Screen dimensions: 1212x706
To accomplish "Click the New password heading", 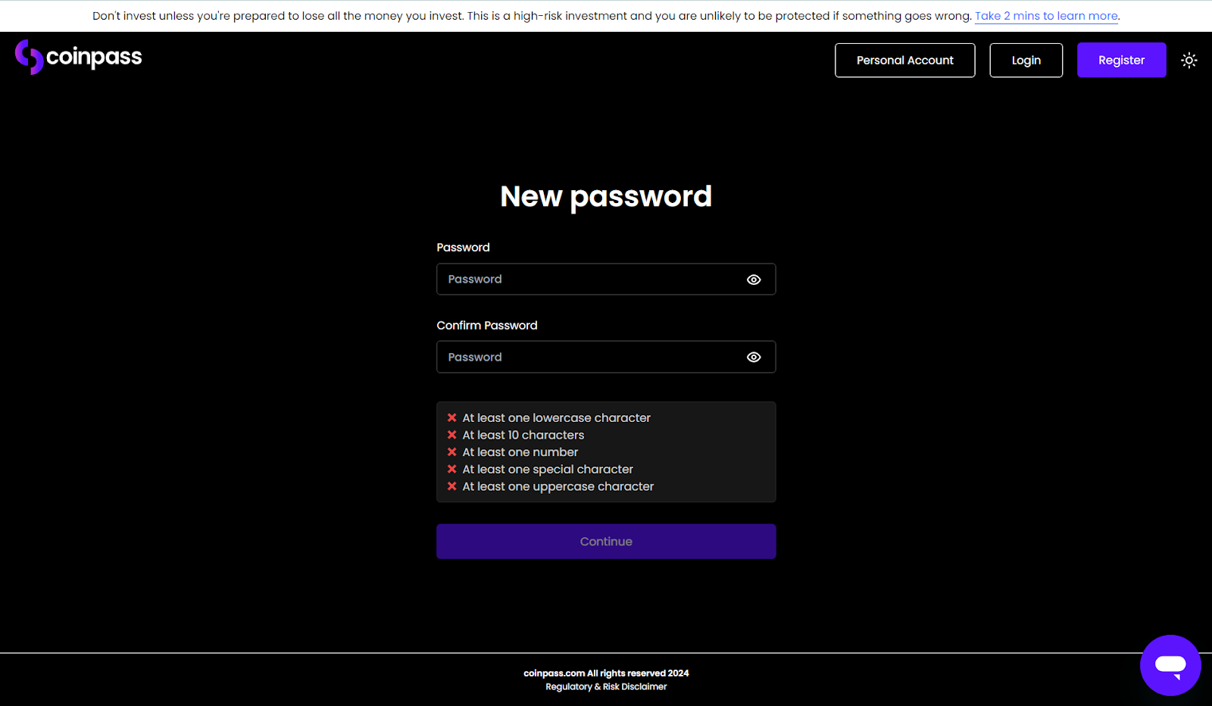I will 606,197.
